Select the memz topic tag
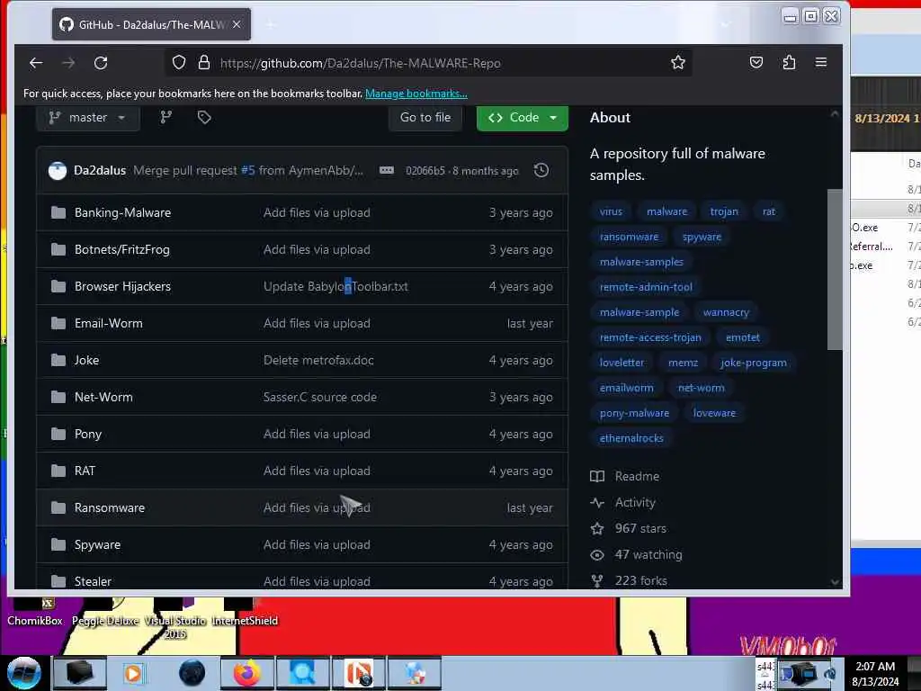The width and height of the screenshot is (921, 691). [684, 363]
